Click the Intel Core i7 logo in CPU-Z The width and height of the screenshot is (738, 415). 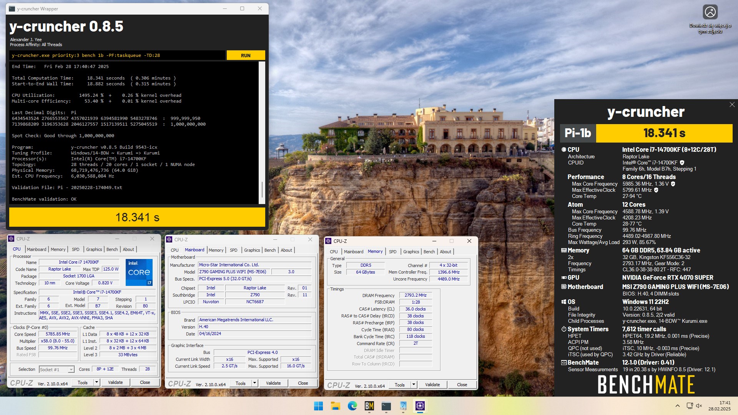[139, 272]
